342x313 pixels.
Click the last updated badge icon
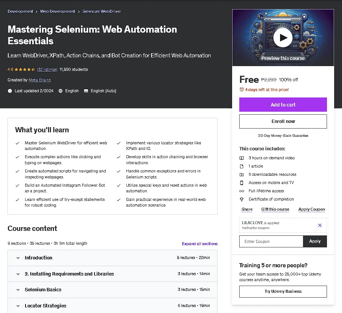(10, 91)
